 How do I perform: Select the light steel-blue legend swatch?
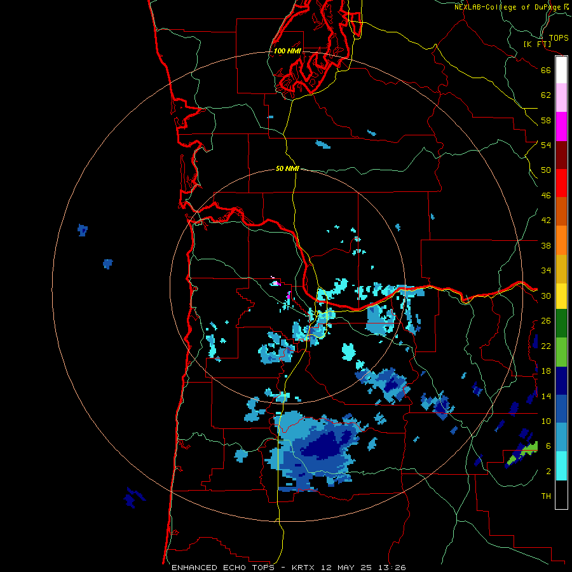(561, 437)
